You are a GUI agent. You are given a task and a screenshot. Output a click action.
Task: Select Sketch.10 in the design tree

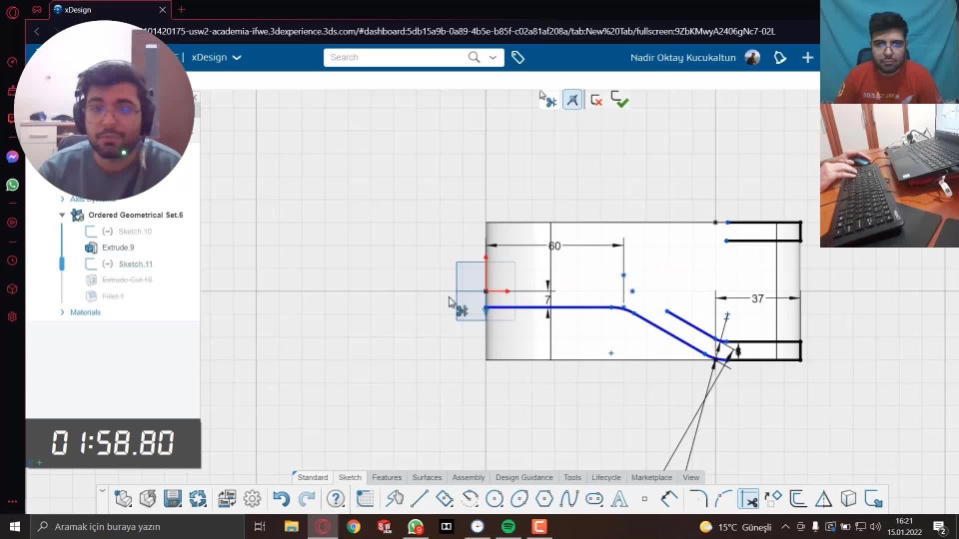point(135,232)
